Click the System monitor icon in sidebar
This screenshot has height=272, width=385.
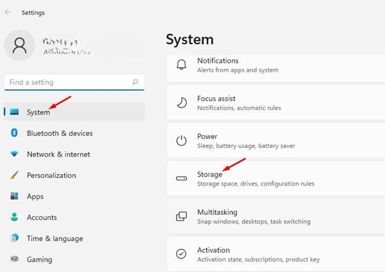pyautogui.click(x=14, y=112)
